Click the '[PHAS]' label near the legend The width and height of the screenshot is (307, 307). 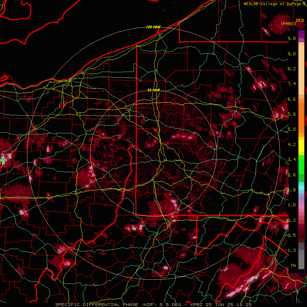point(288,24)
